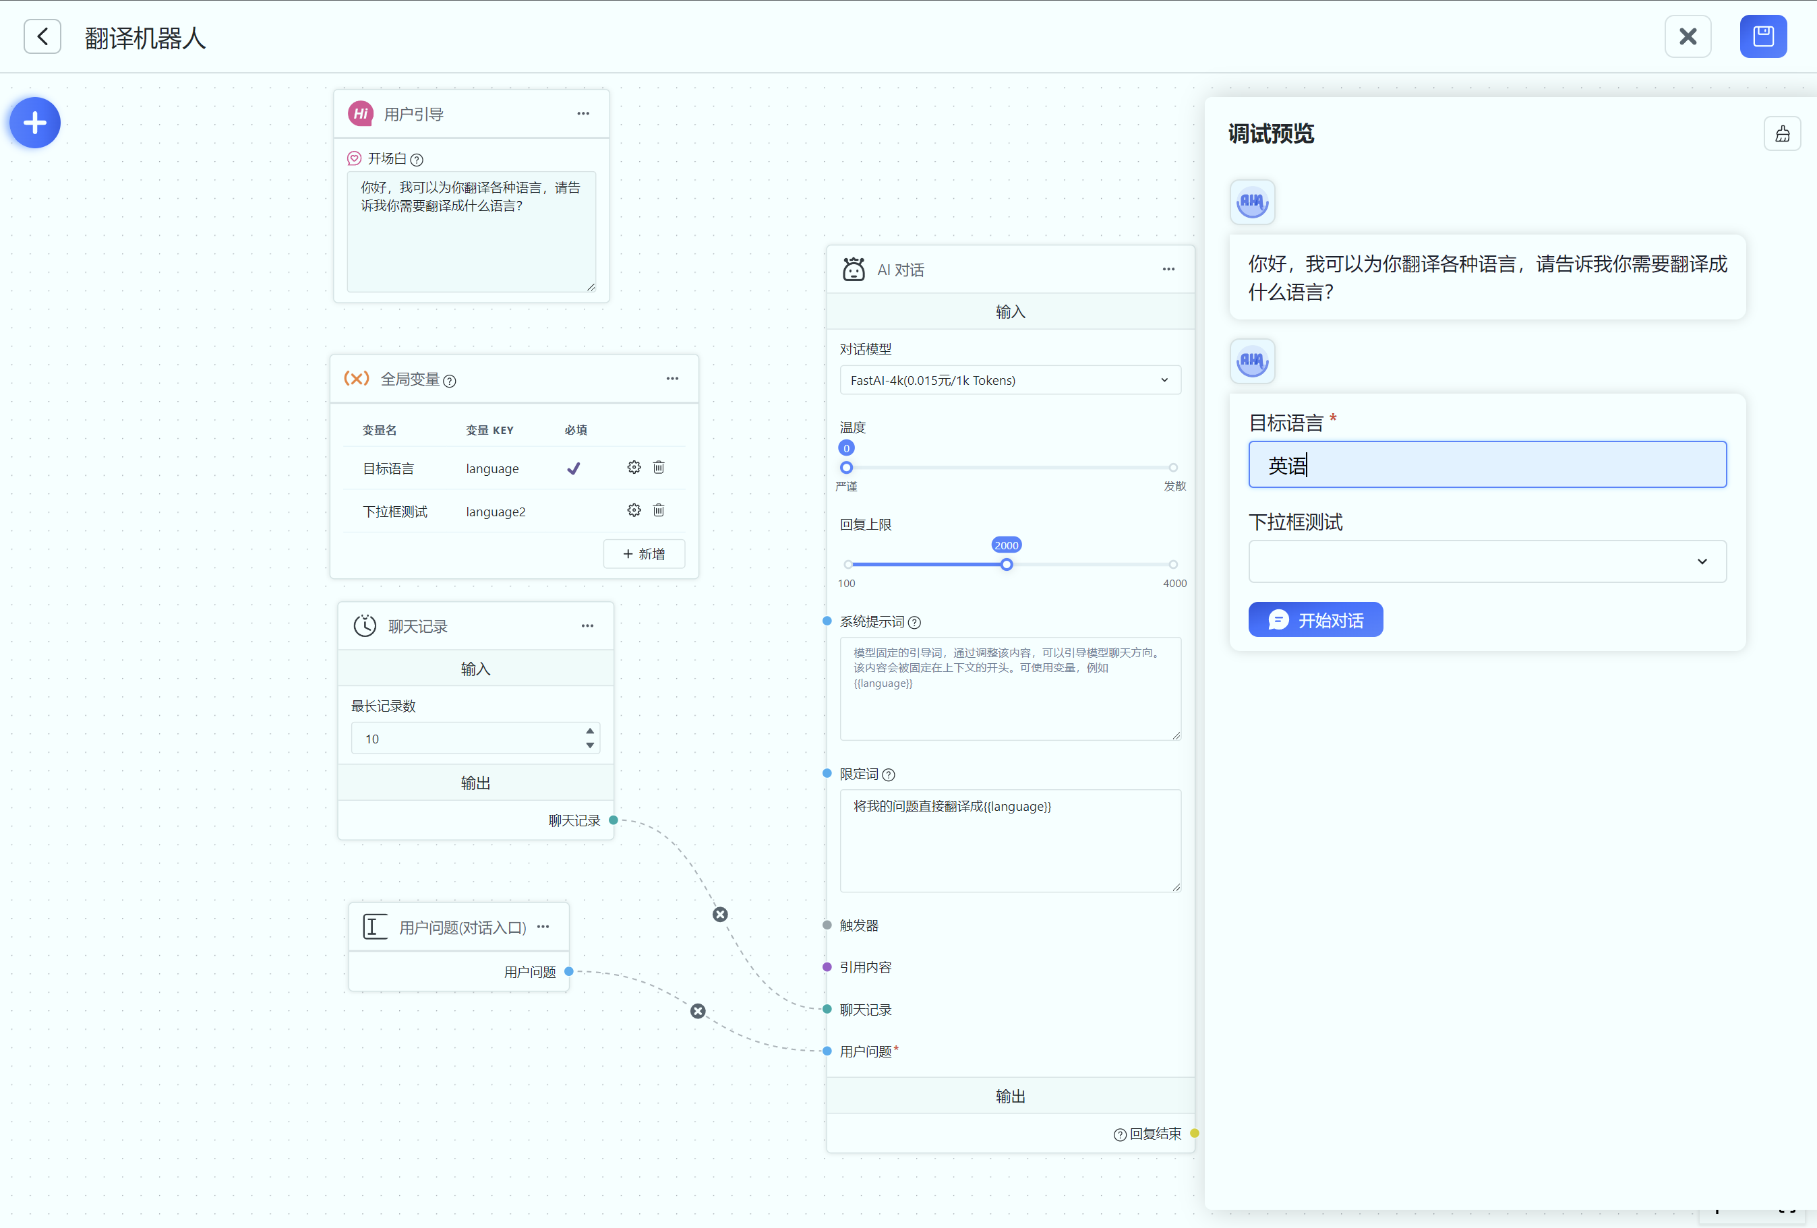Viewport: 1817px width, 1228px height.
Task: Click the 开始对话 button
Action: click(1315, 620)
